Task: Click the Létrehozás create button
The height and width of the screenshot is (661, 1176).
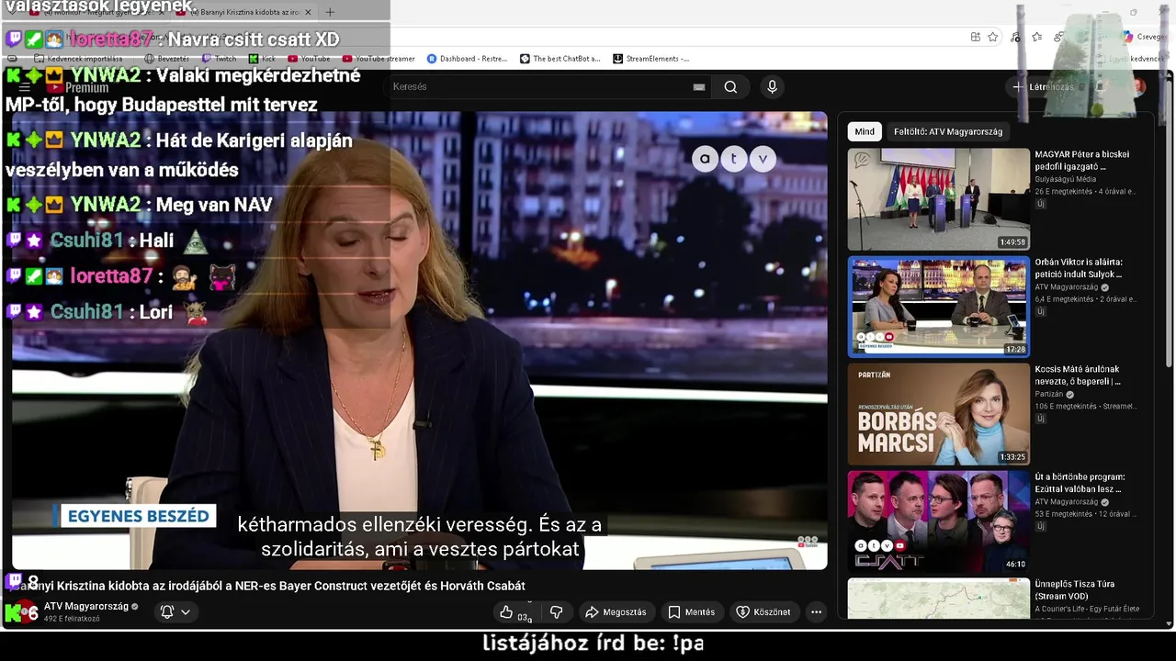Action: coord(1043,87)
